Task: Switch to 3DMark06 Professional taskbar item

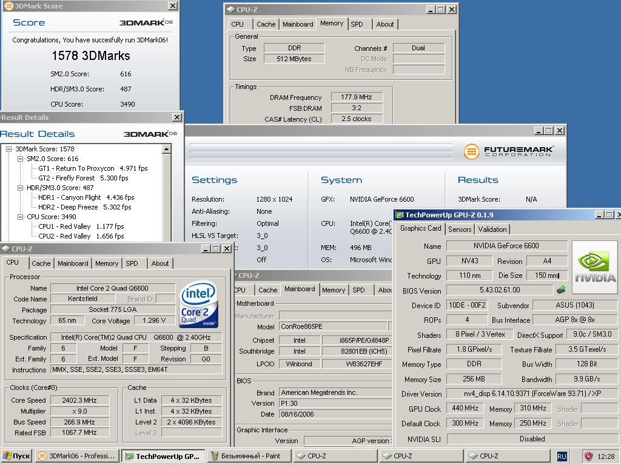Action: click(76, 456)
